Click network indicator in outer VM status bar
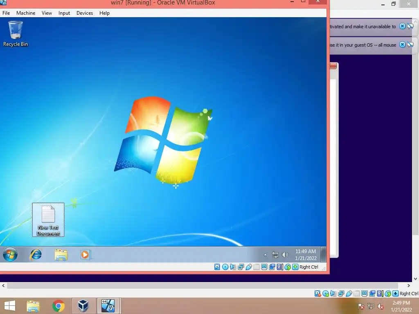 pos(341,294)
